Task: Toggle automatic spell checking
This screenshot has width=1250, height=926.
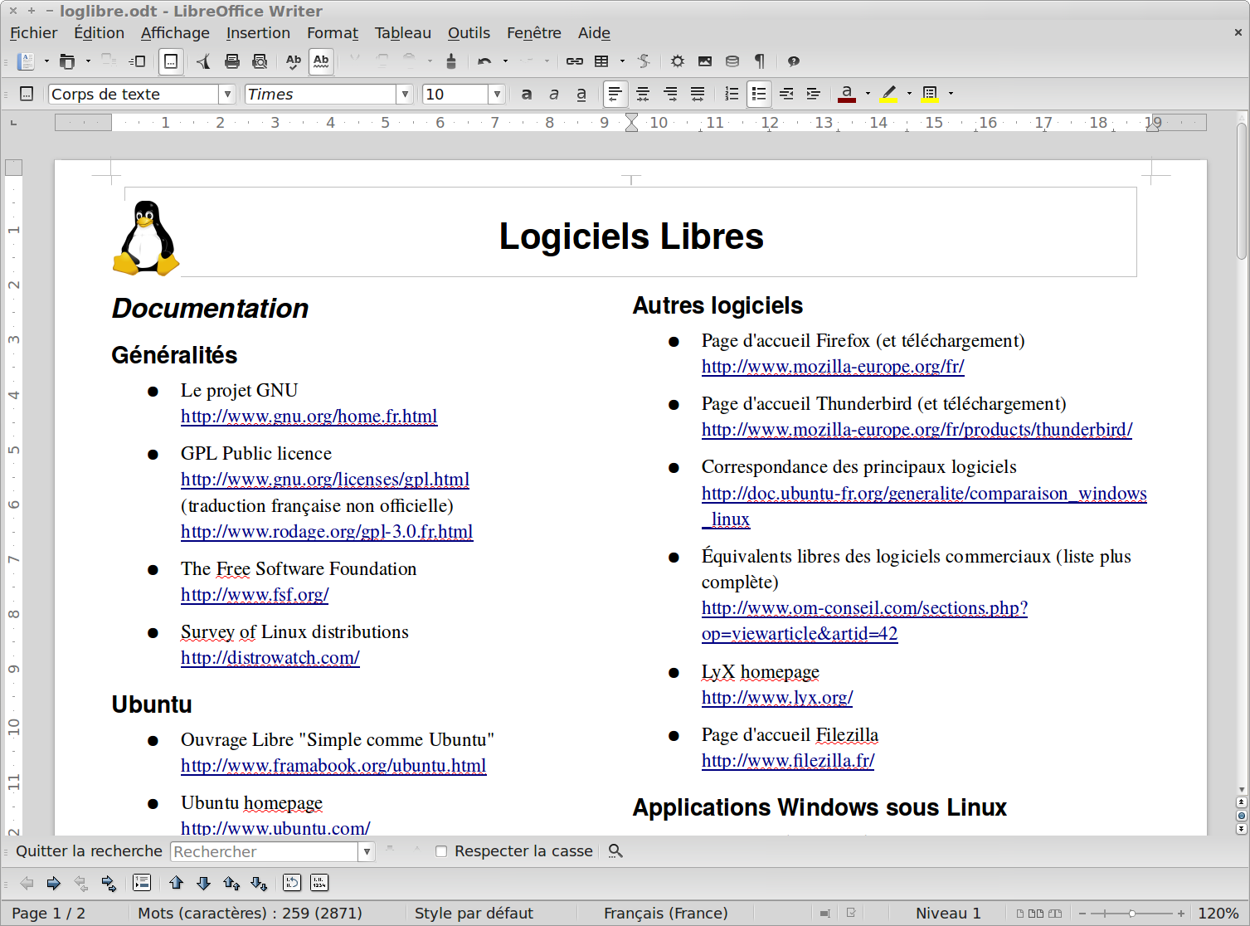Action: (x=321, y=61)
